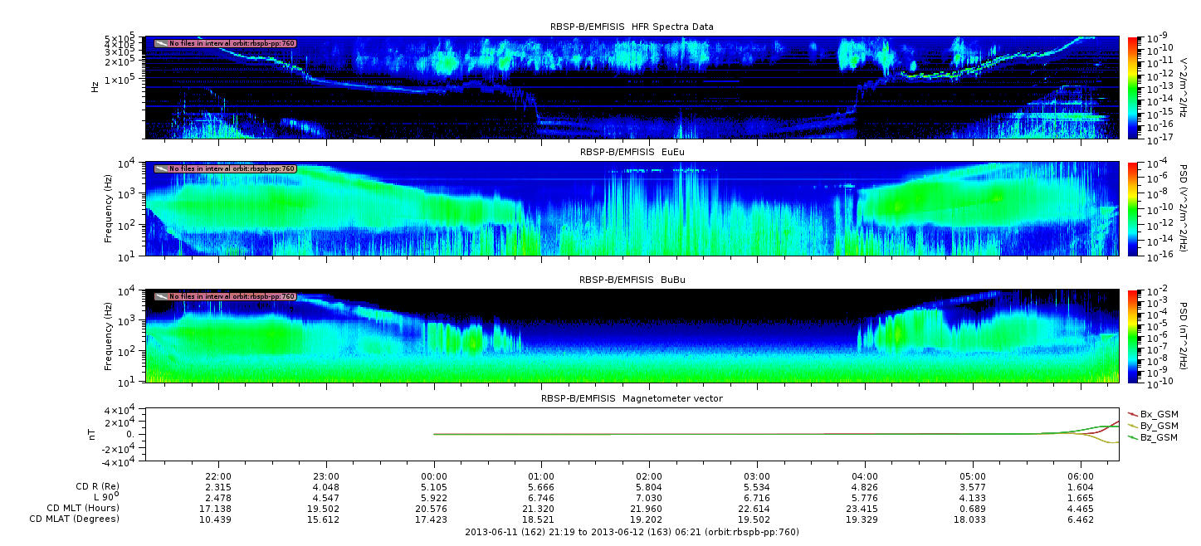Click the yellow By_GSM legend line marker
1201x546 pixels.
tap(1133, 425)
